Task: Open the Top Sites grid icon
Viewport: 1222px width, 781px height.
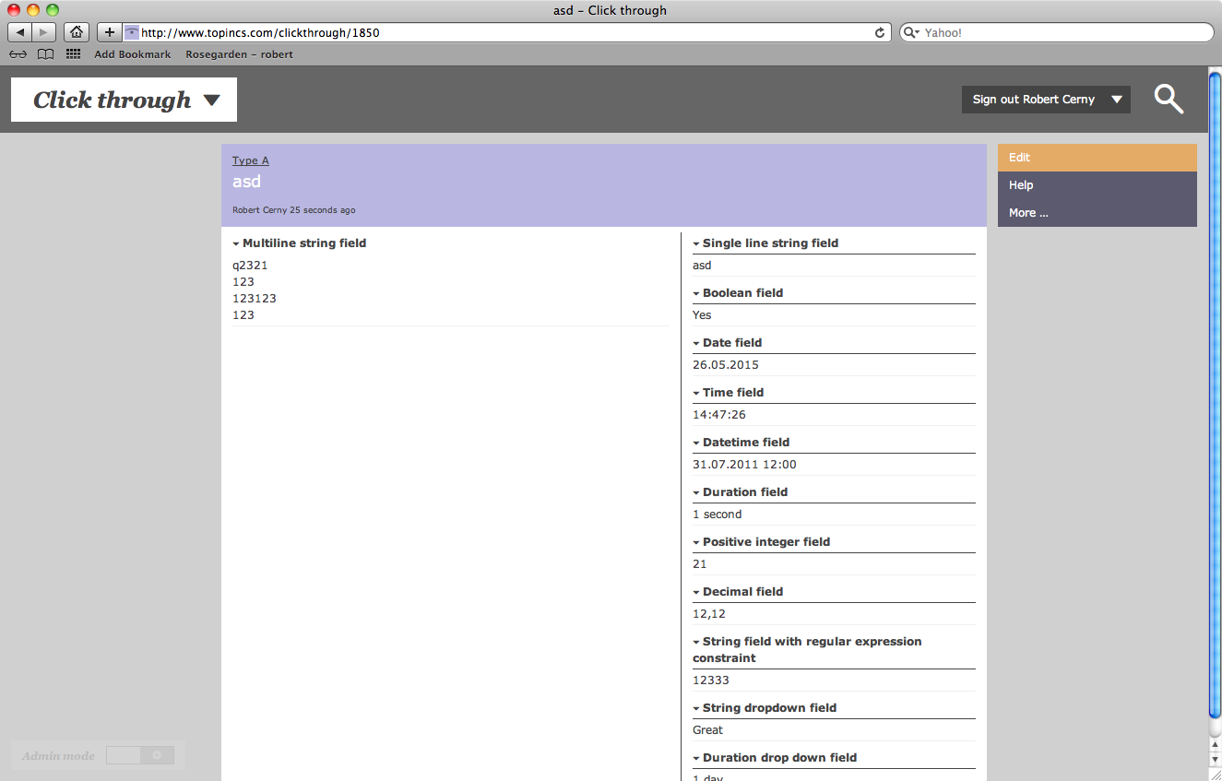Action: [x=74, y=54]
